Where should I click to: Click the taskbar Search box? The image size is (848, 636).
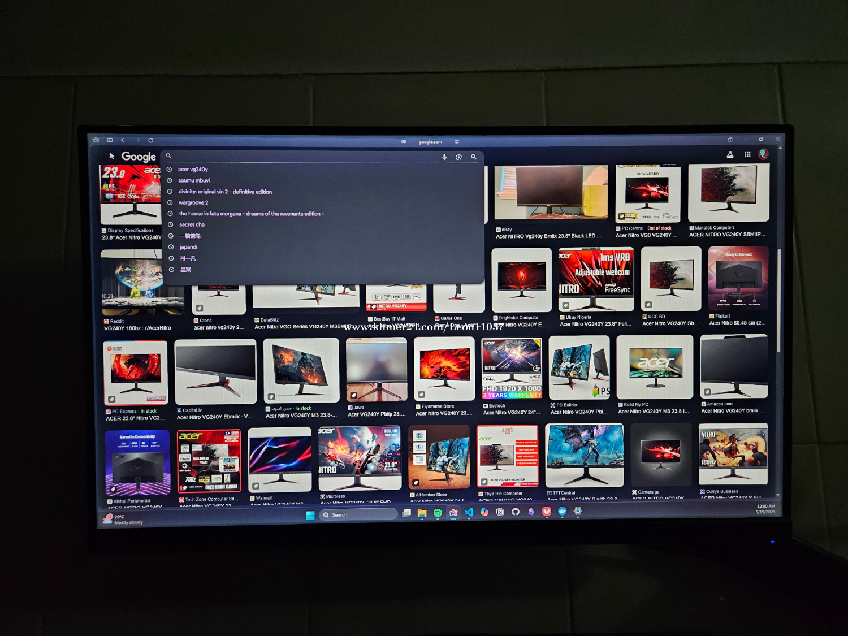pyautogui.click(x=358, y=514)
